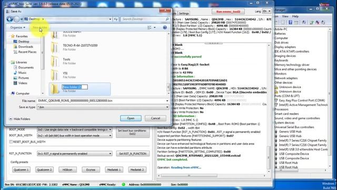The width and height of the screenshot is (337, 190).
Task: Click Cancel in the Save As dialog
Action: (155, 118)
